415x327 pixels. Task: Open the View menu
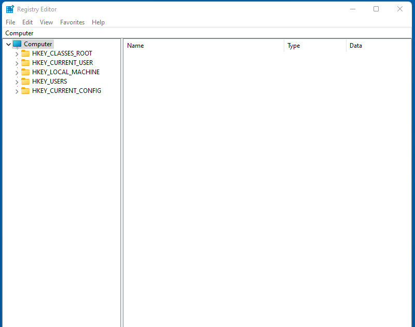[x=46, y=22]
